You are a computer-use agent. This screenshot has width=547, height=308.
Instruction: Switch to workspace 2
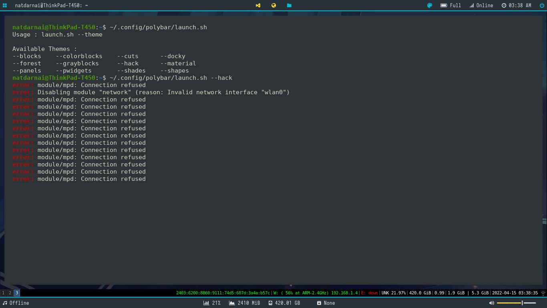[x=10, y=293]
